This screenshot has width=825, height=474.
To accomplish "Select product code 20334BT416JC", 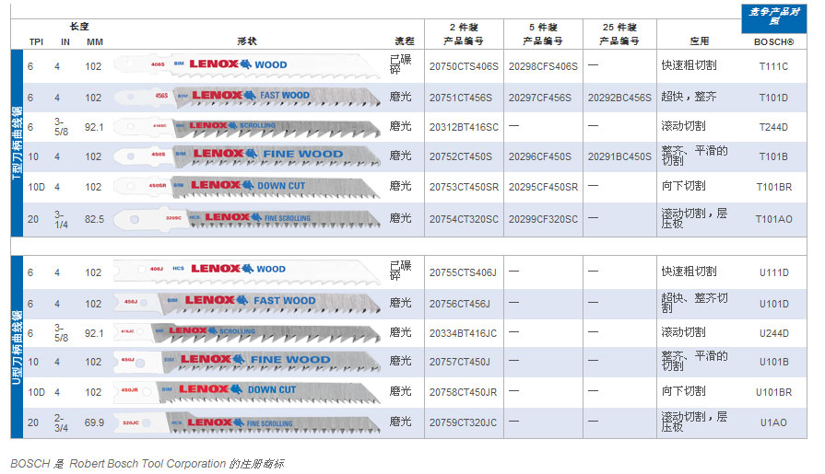I will [463, 333].
